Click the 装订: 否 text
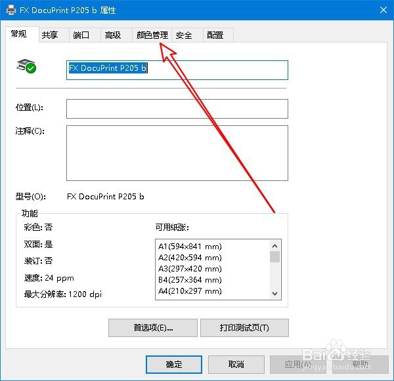 (x=38, y=261)
